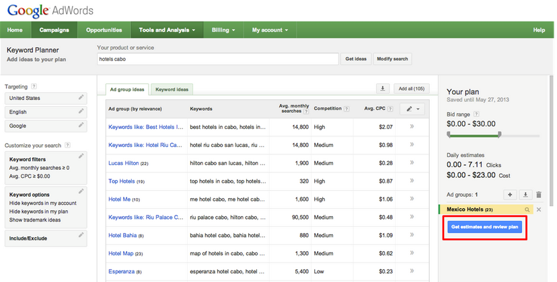The width and height of the screenshot is (557, 282).
Task: Sort by the Keywords column header
Action: (201, 109)
